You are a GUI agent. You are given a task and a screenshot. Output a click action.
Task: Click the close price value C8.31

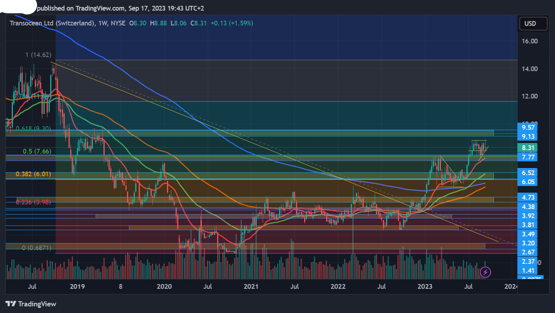(x=199, y=23)
